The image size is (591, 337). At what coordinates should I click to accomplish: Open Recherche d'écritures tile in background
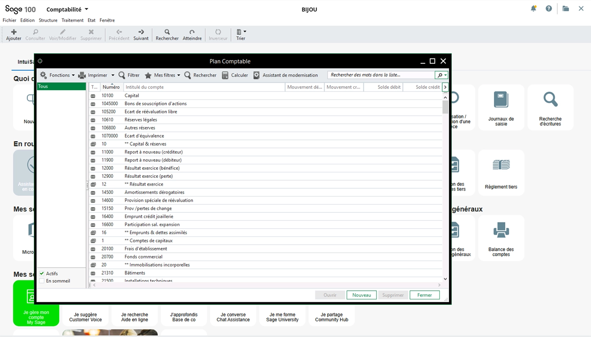click(x=550, y=107)
